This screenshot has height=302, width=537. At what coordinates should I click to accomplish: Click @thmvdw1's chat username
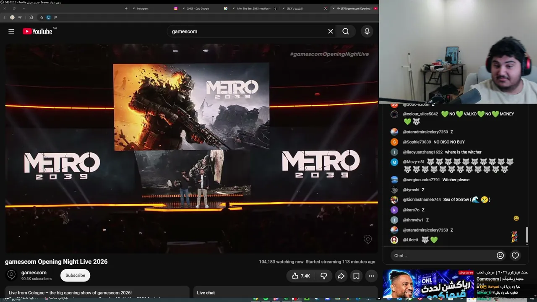click(x=413, y=220)
